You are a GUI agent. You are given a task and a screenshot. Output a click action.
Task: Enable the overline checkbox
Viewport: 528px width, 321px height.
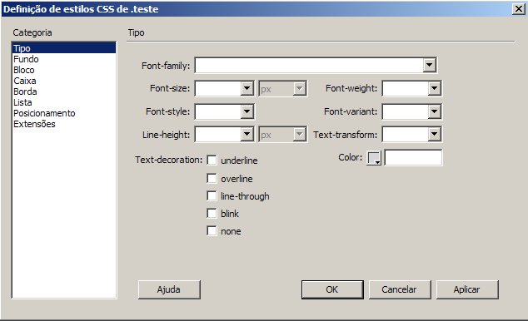212,178
